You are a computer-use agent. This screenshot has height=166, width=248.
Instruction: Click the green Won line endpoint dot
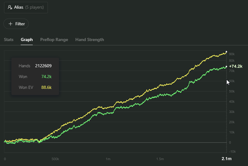(x=226, y=67)
